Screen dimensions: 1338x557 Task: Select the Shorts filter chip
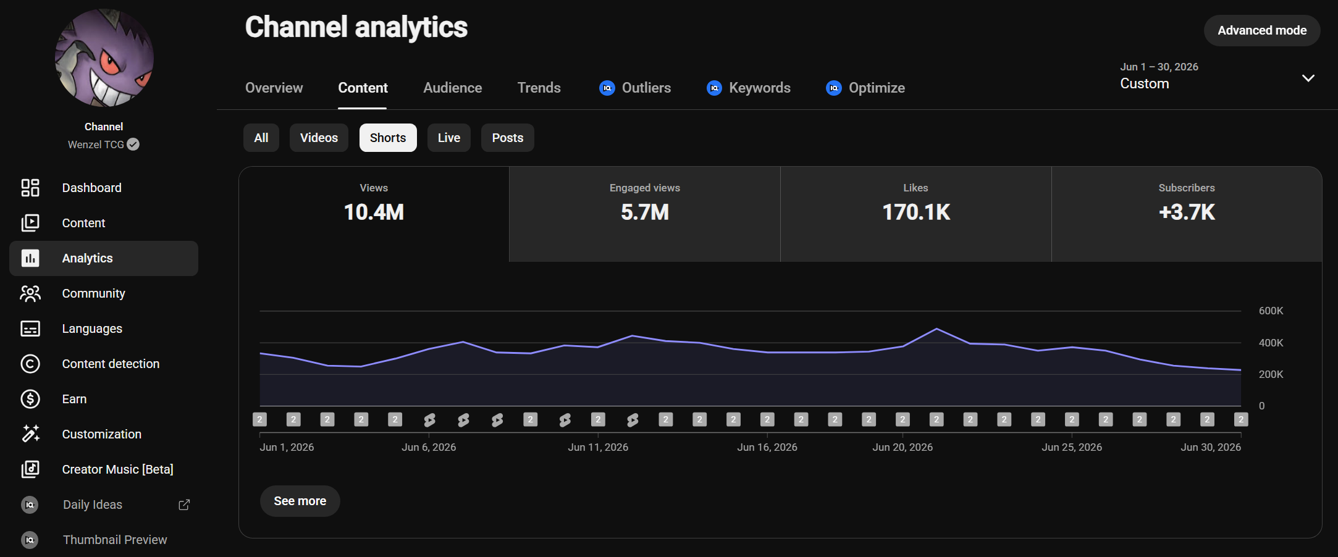click(x=388, y=138)
